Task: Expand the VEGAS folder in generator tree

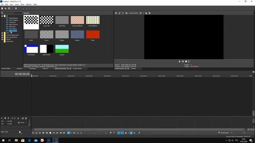Action: pyautogui.click(x=2, y=39)
